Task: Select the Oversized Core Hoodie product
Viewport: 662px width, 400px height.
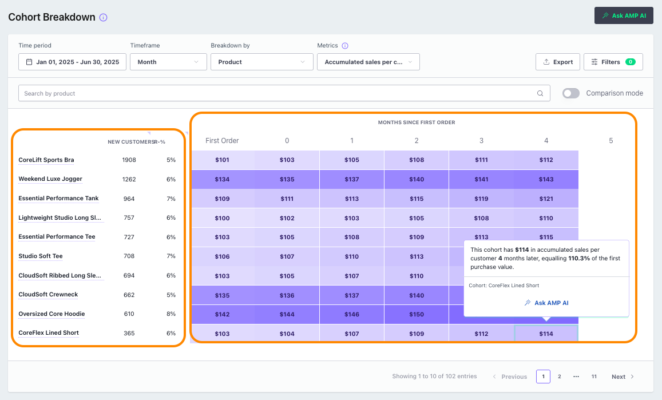Action: [51, 314]
